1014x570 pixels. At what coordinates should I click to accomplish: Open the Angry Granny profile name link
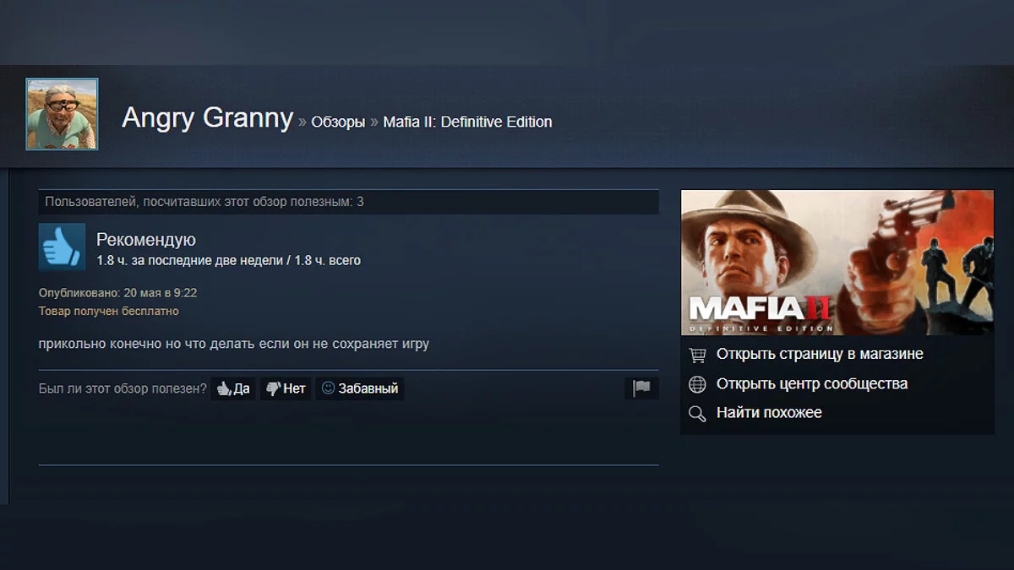207,118
